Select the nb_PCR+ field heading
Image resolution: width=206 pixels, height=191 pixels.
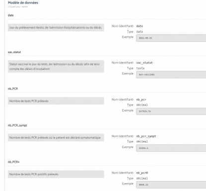tap(13, 162)
